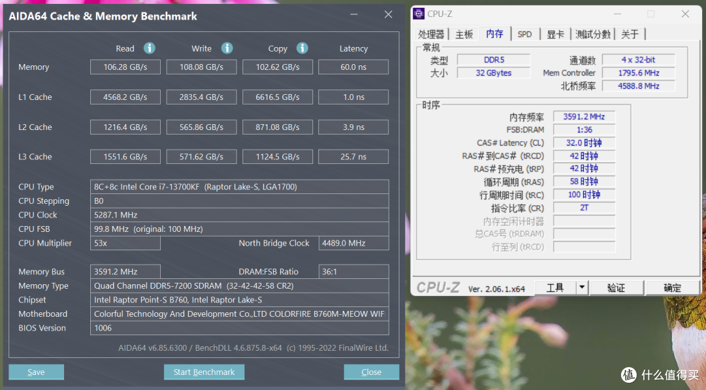Select the 内存 tab in CPU-Z

click(494, 34)
